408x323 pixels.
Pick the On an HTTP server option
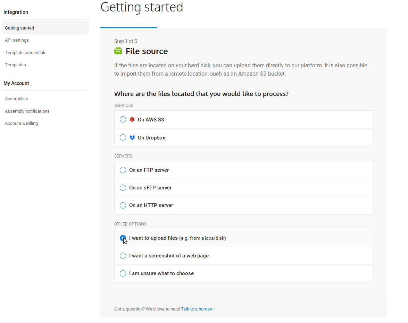pyautogui.click(x=123, y=205)
